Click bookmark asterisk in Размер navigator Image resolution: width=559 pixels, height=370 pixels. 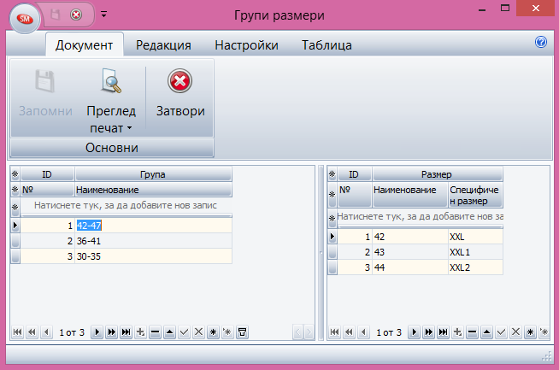(x=530, y=332)
